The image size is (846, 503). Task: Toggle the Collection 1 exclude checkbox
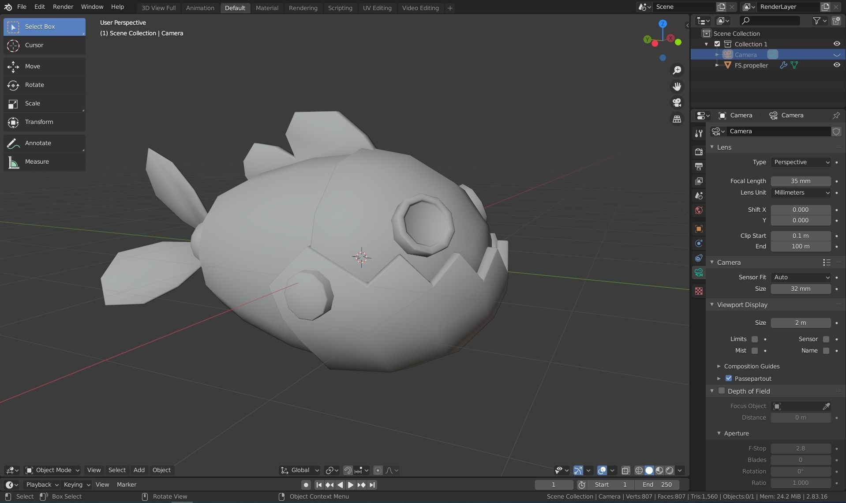click(x=717, y=44)
